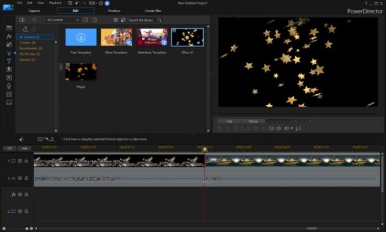Click the search magnifier icon in library

(160, 20)
